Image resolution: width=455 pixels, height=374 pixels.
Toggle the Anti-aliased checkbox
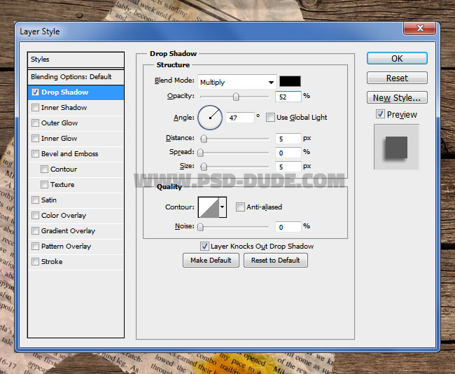click(x=240, y=207)
